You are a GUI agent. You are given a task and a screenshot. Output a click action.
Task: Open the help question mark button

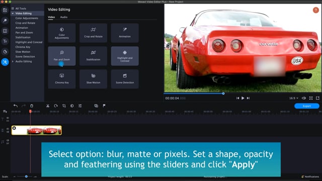(x=316, y=10)
